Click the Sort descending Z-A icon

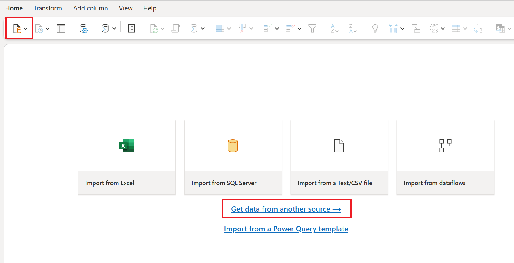click(353, 29)
